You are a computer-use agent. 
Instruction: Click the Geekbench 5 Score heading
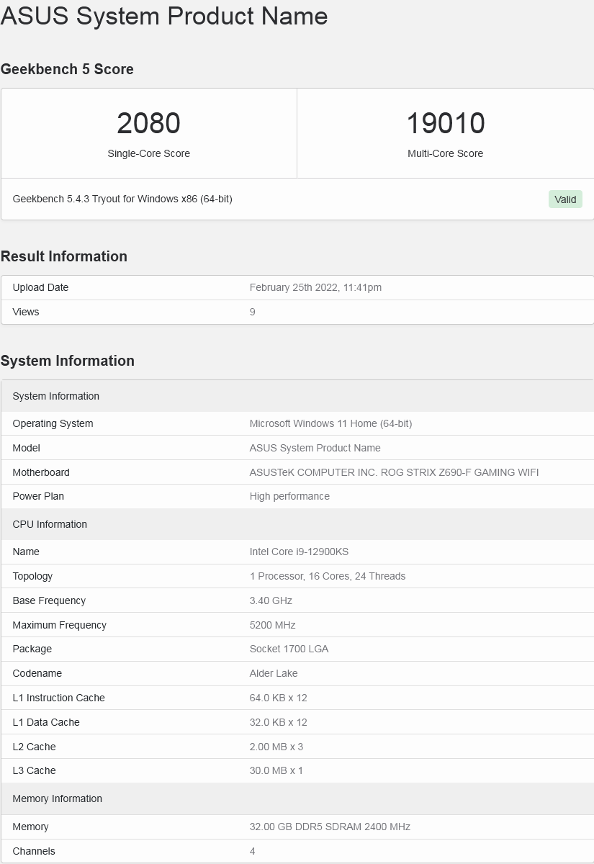click(x=67, y=69)
